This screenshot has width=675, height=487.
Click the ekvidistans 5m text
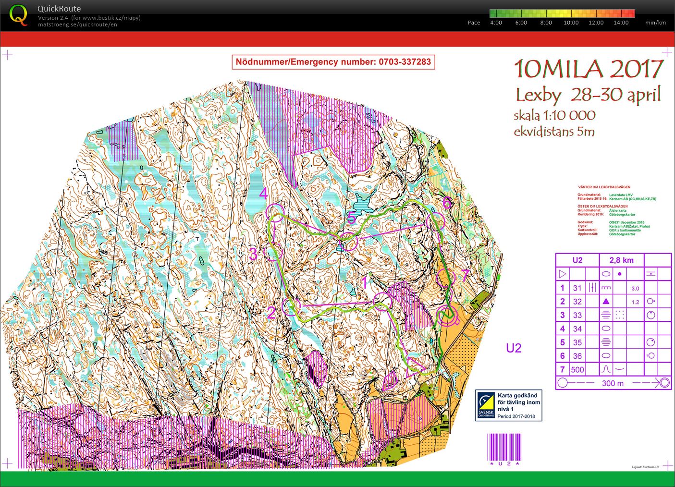point(554,132)
